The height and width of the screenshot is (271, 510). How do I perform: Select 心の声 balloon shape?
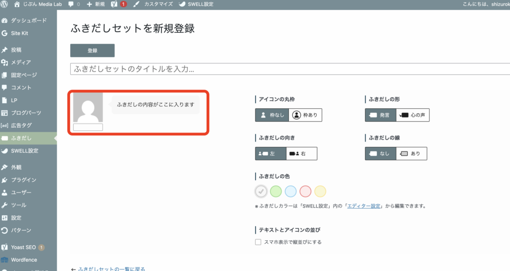pos(413,115)
